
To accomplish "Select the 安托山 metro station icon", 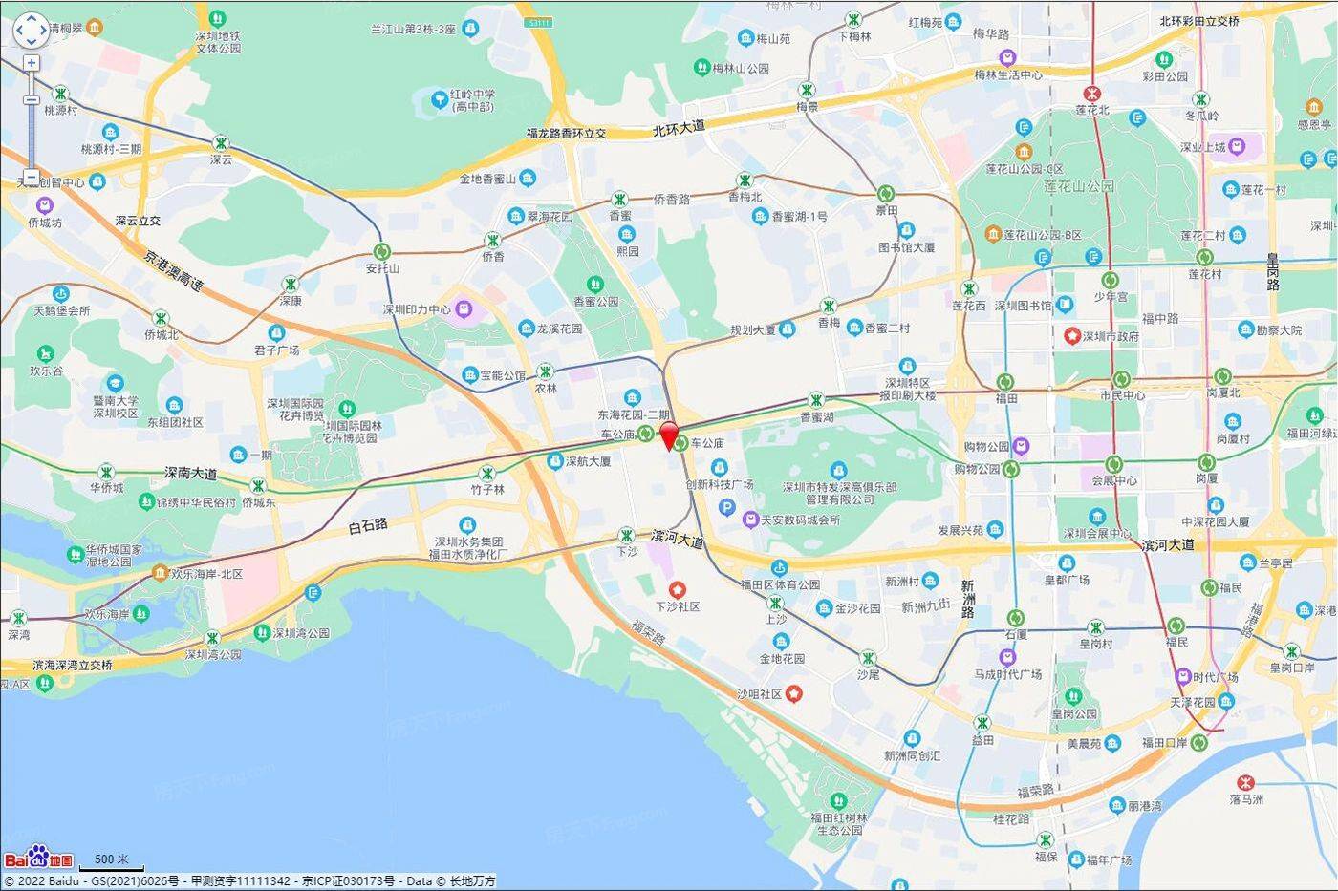I will (x=382, y=252).
